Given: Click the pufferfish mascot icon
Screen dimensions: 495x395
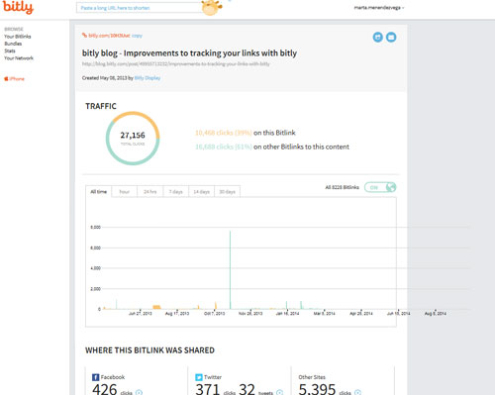Looking at the screenshot, I should pos(212,8).
